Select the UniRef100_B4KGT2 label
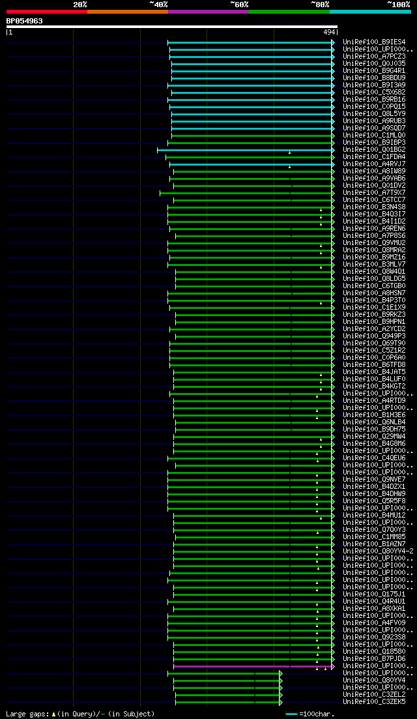The height and width of the screenshot is (719, 417). 374,386
